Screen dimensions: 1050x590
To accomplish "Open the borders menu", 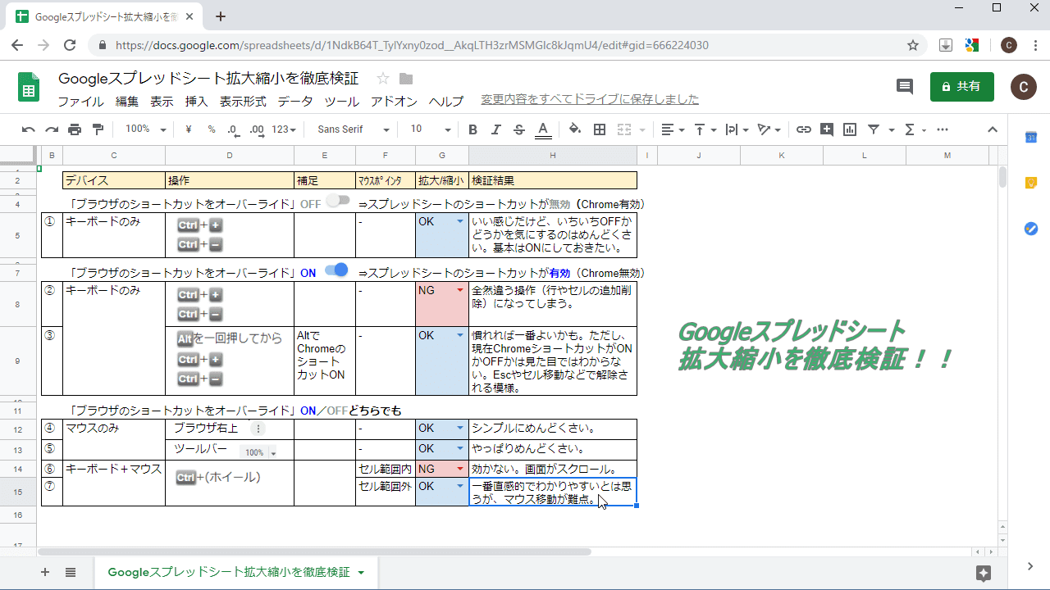I will click(600, 129).
